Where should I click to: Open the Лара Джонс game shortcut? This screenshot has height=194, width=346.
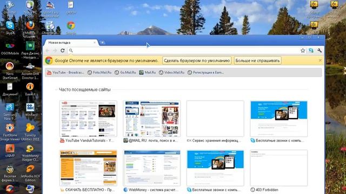(30, 51)
